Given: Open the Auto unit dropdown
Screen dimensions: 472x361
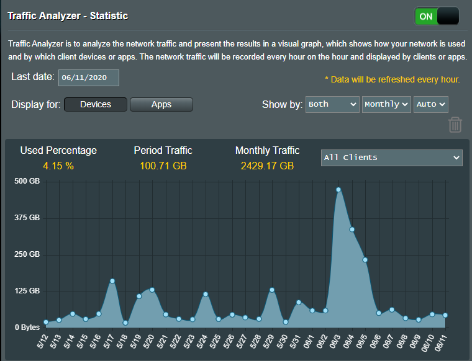Looking at the screenshot, I should tap(430, 104).
